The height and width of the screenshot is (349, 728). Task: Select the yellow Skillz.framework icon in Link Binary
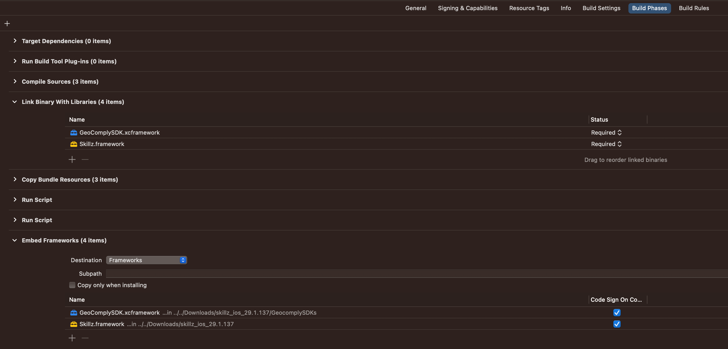(74, 144)
